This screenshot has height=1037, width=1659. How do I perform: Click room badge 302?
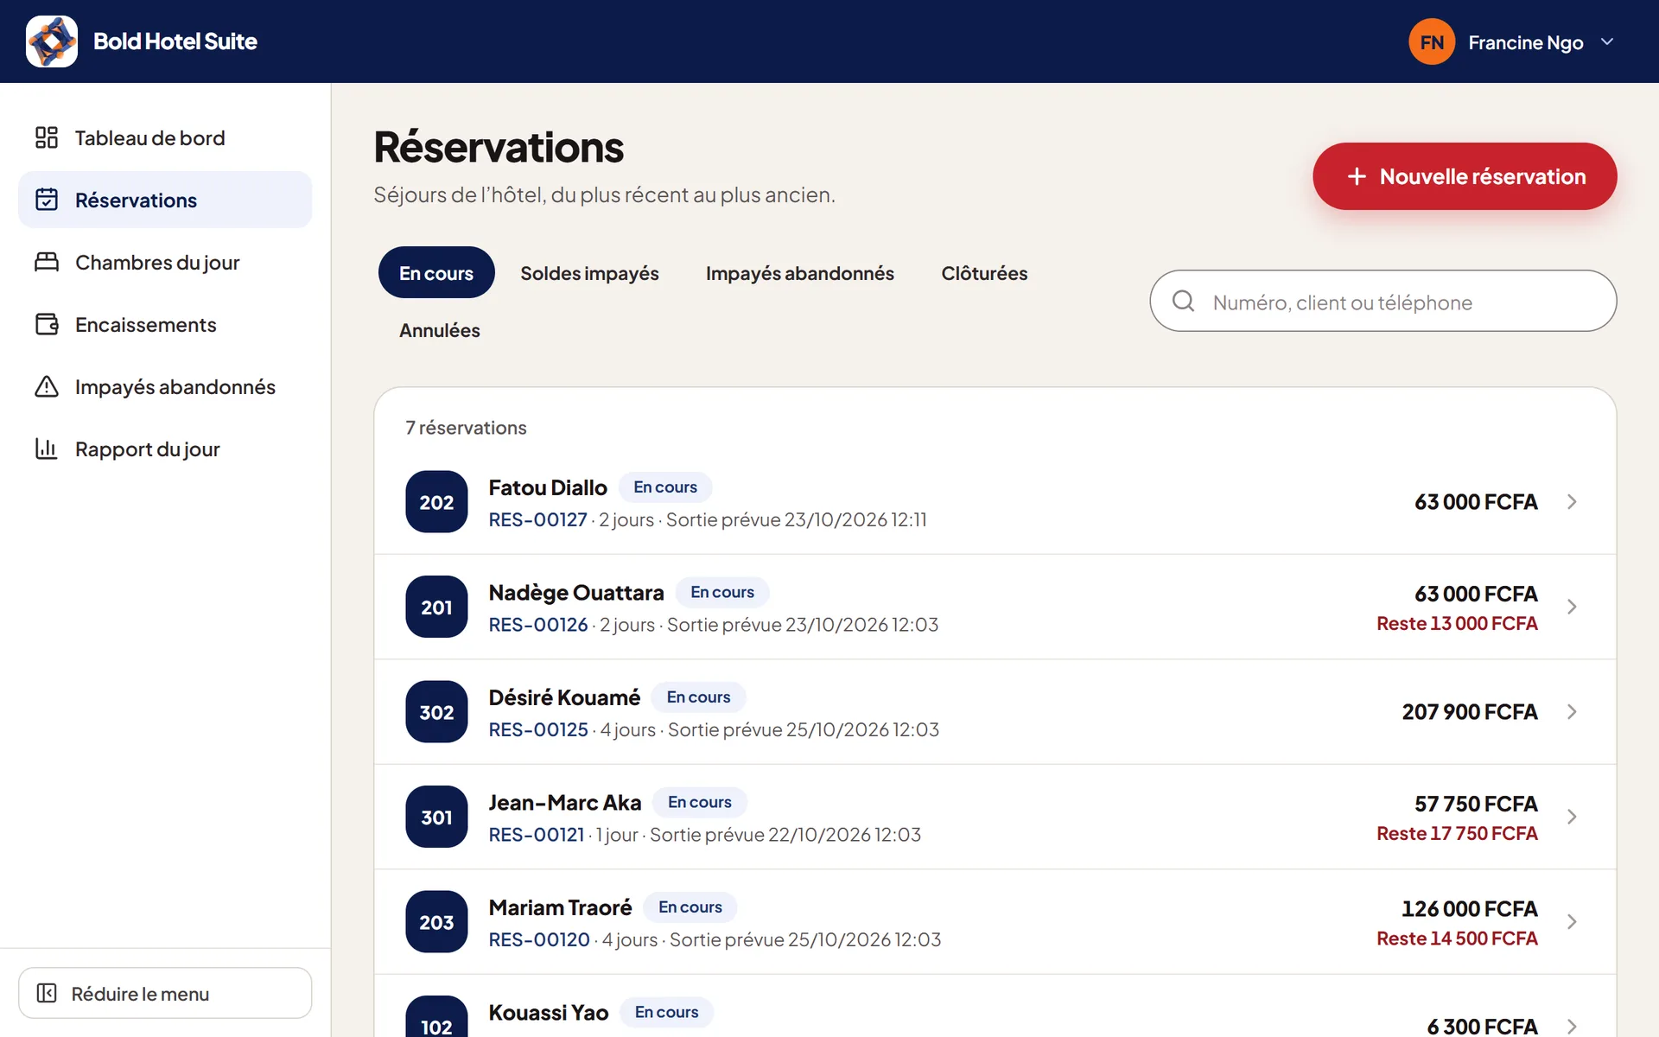pyautogui.click(x=436, y=711)
